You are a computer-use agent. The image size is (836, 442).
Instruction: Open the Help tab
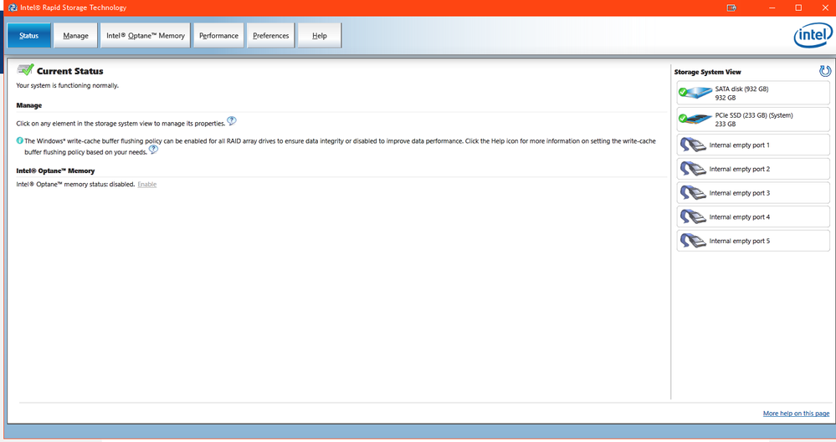[320, 36]
